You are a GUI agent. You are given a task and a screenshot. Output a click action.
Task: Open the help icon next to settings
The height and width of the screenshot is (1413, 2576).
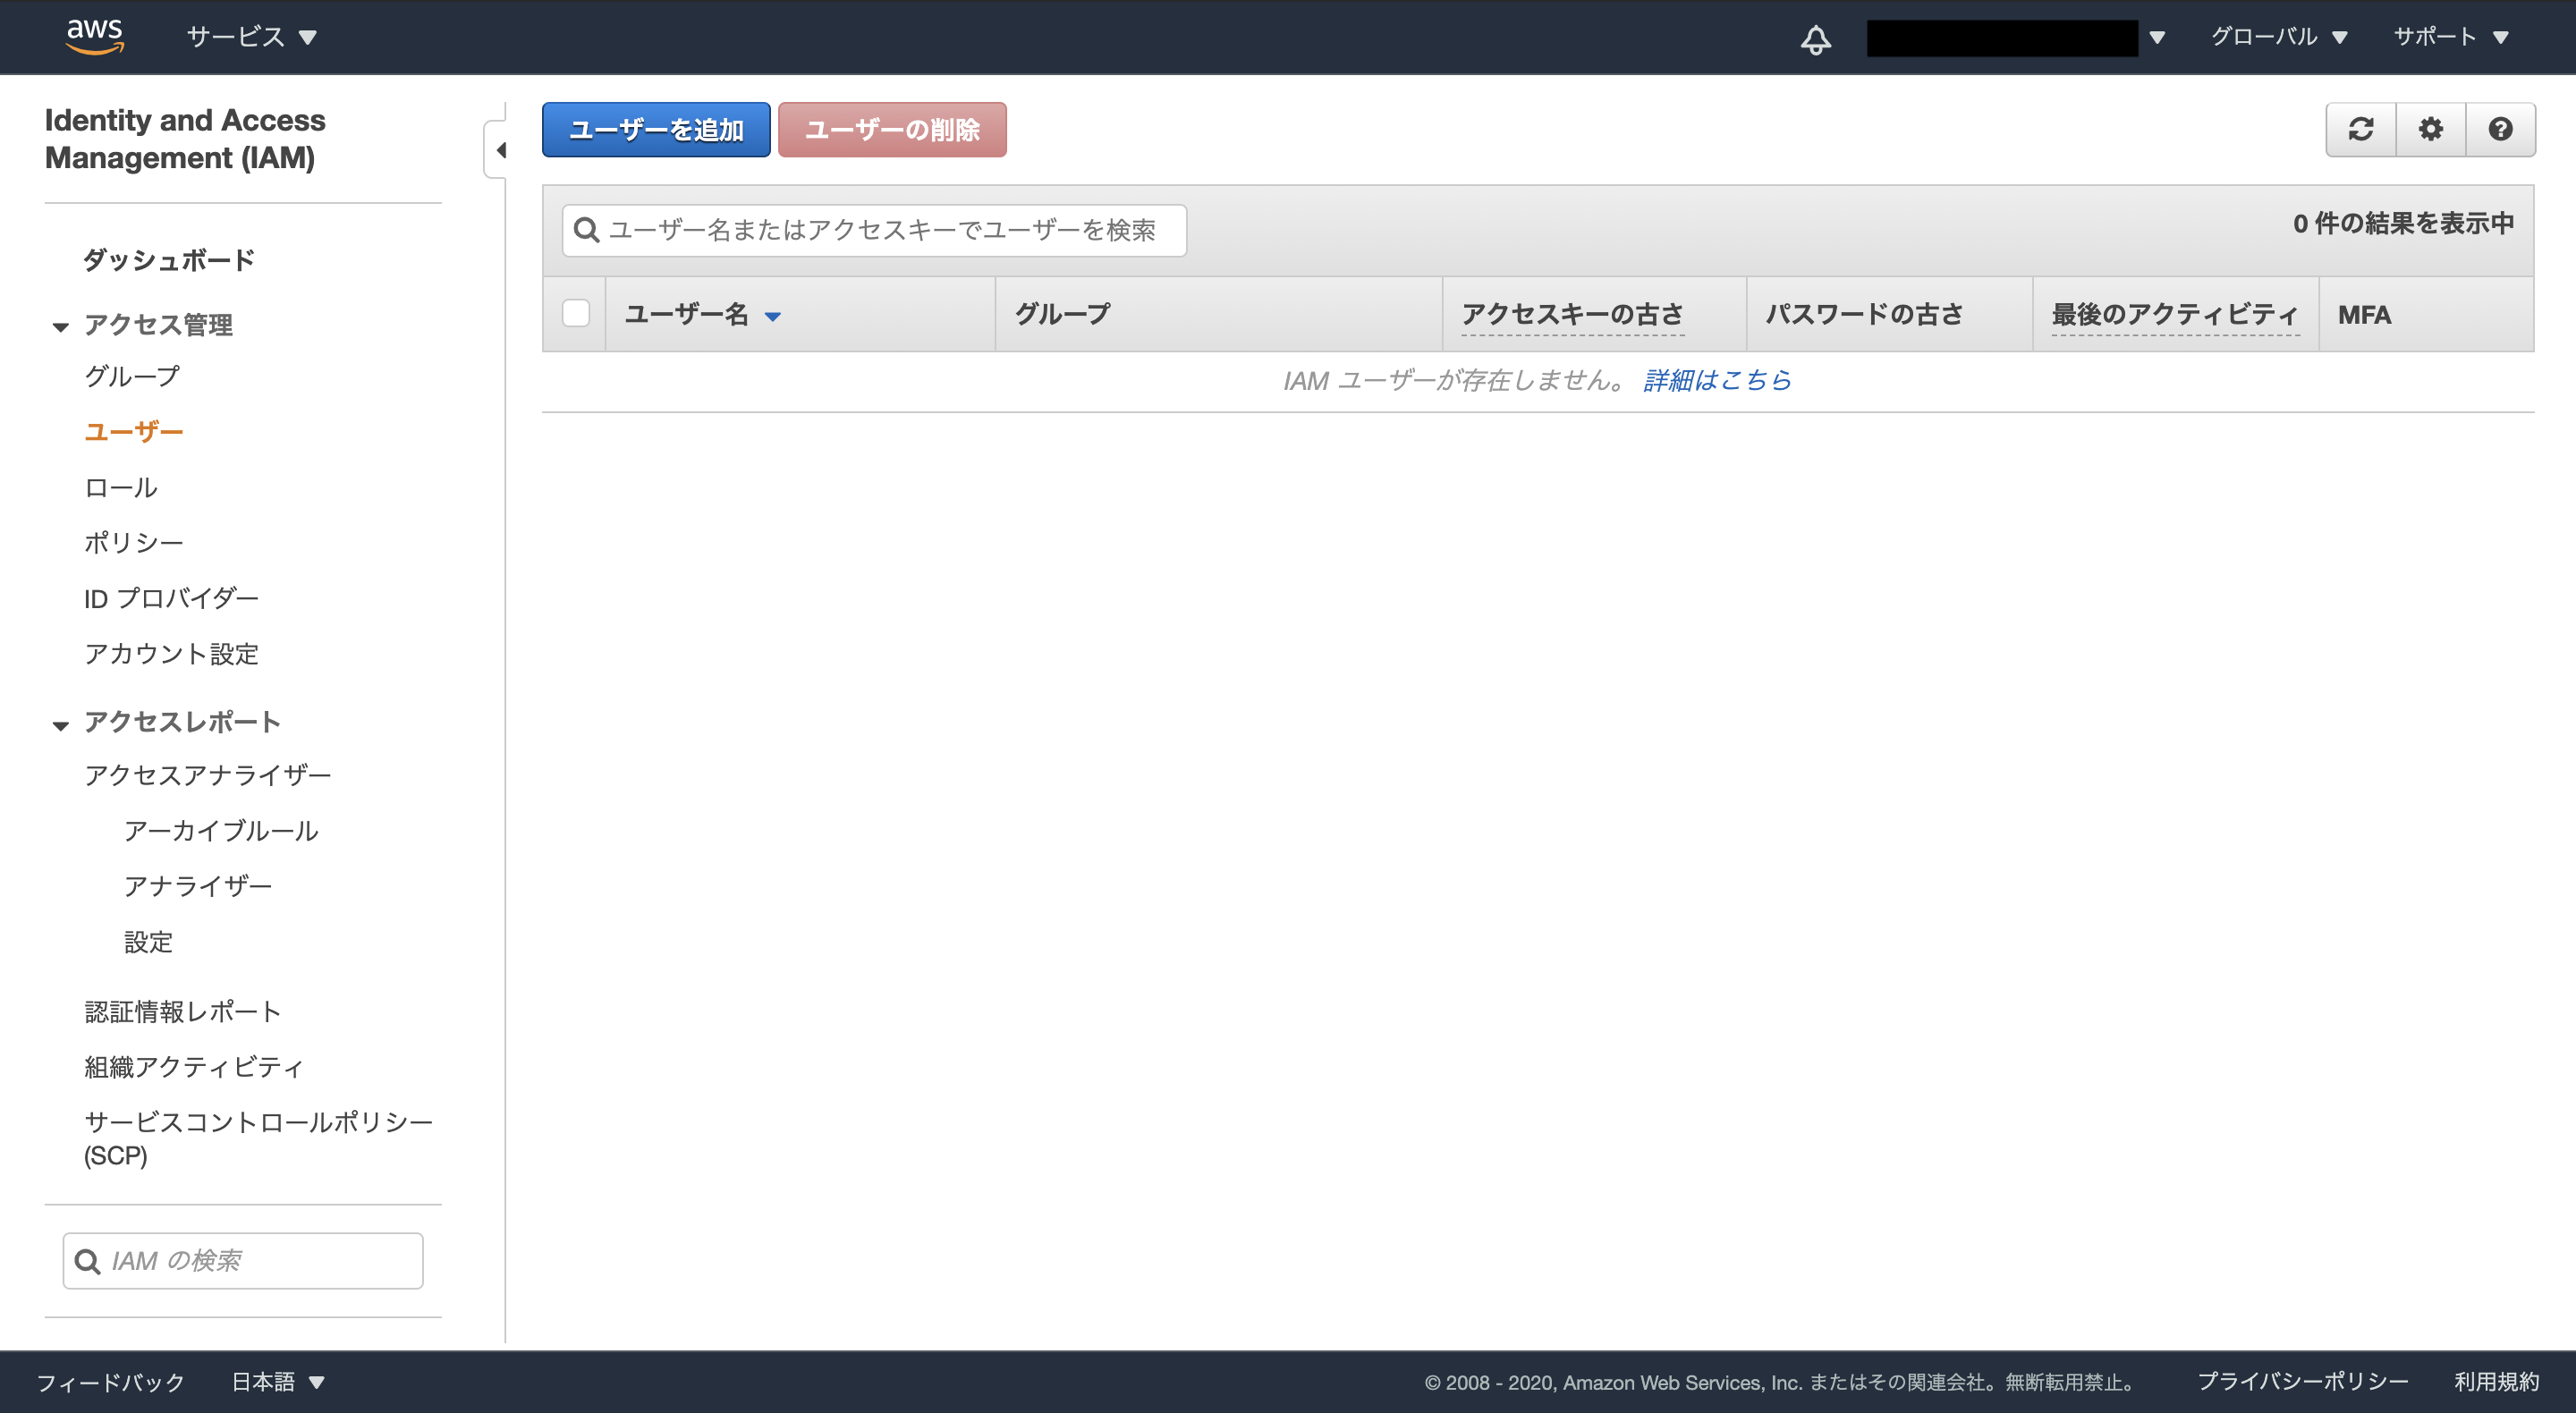tap(2500, 129)
